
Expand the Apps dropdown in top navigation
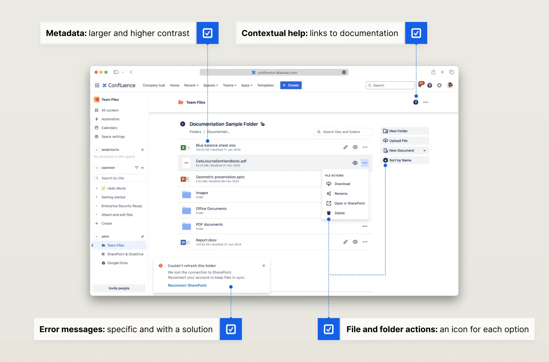247,85
